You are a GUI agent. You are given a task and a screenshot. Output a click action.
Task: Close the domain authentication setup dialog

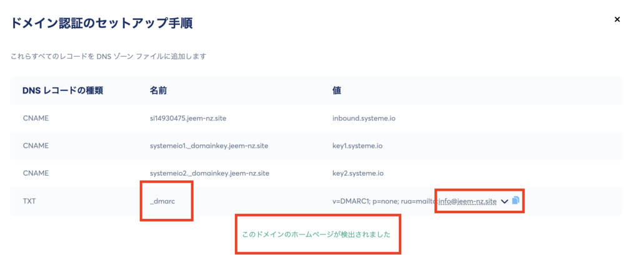pos(617,20)
